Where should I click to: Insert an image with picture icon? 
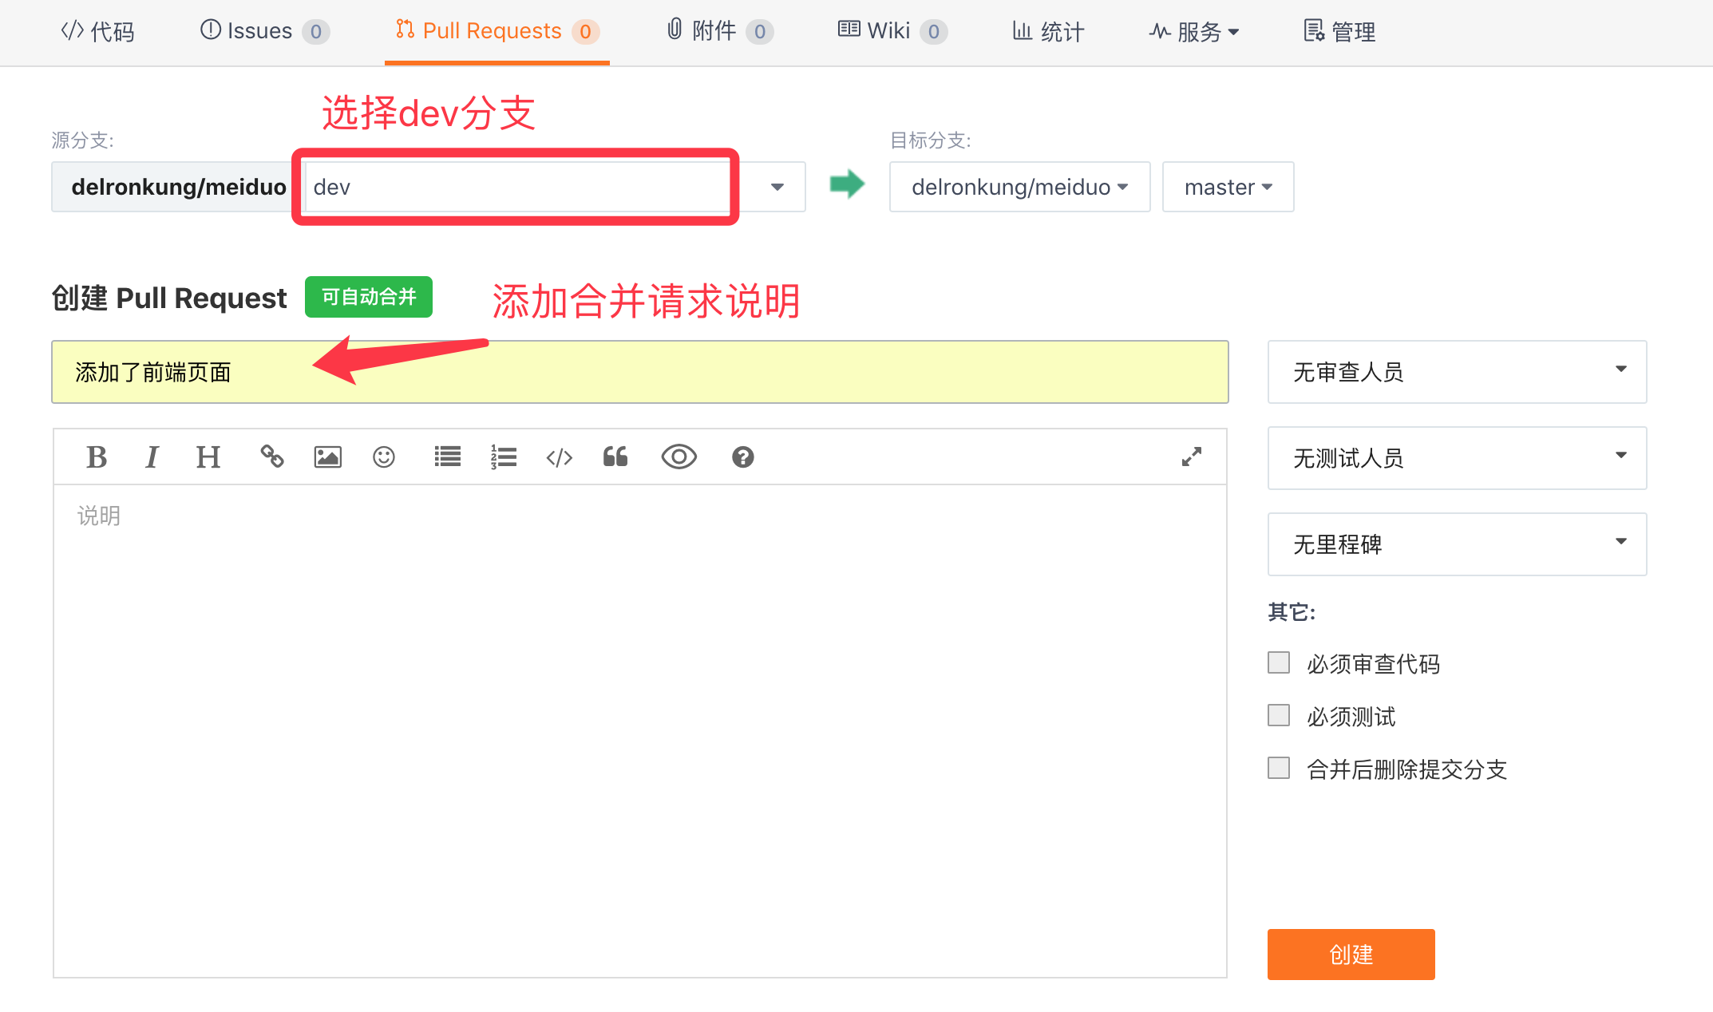[x=328, y=457]
